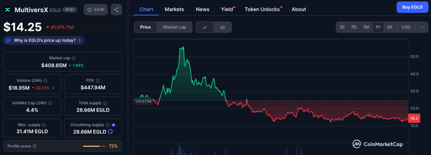This screenshot has height=155, width=431.
Task: Expand 'Why is EGLD's price up today?'
Action: pyautogui.click(x=44, y=40)
